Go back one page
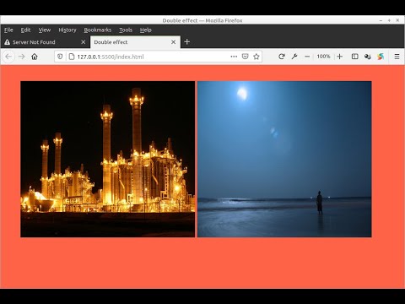405x304 pixels. (x=8, y=57)
